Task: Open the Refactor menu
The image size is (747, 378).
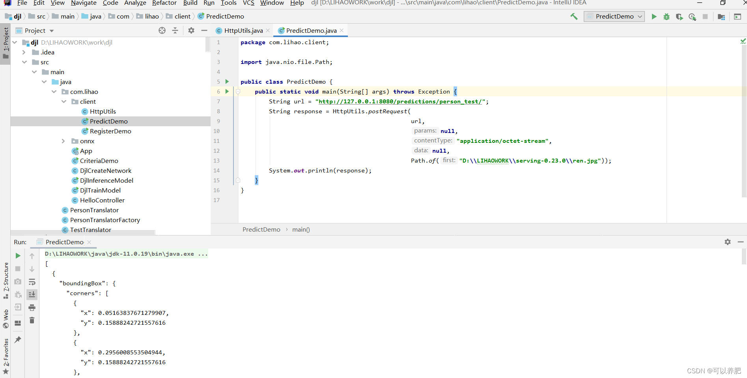Action: tap(164, 3)
